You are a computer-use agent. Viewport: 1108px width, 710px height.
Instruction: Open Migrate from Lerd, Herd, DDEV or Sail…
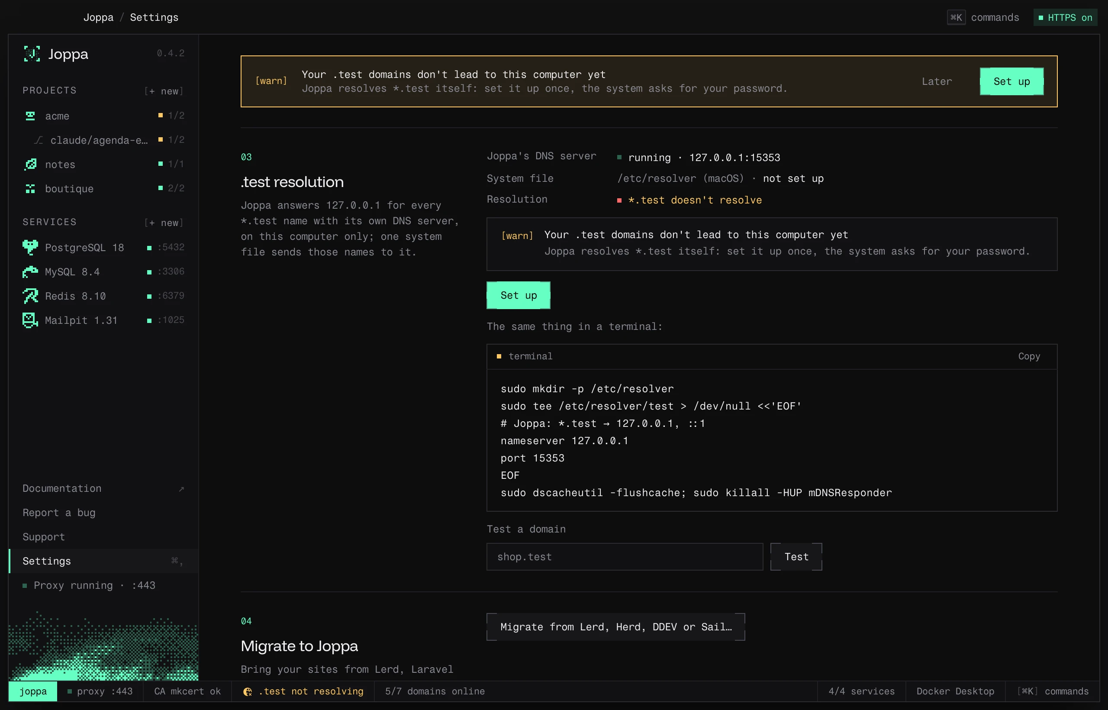616,627
